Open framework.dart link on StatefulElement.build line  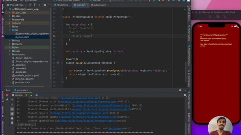87,102
